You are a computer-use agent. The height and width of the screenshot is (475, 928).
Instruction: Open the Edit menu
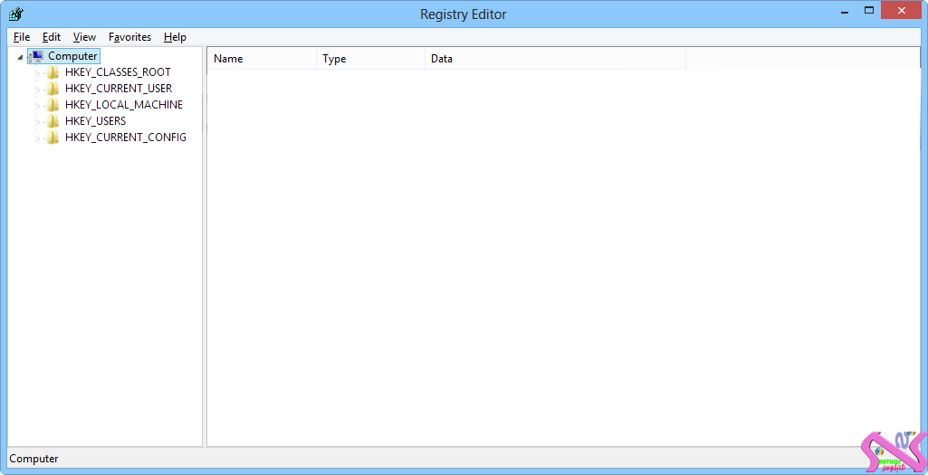coord(52,37)
